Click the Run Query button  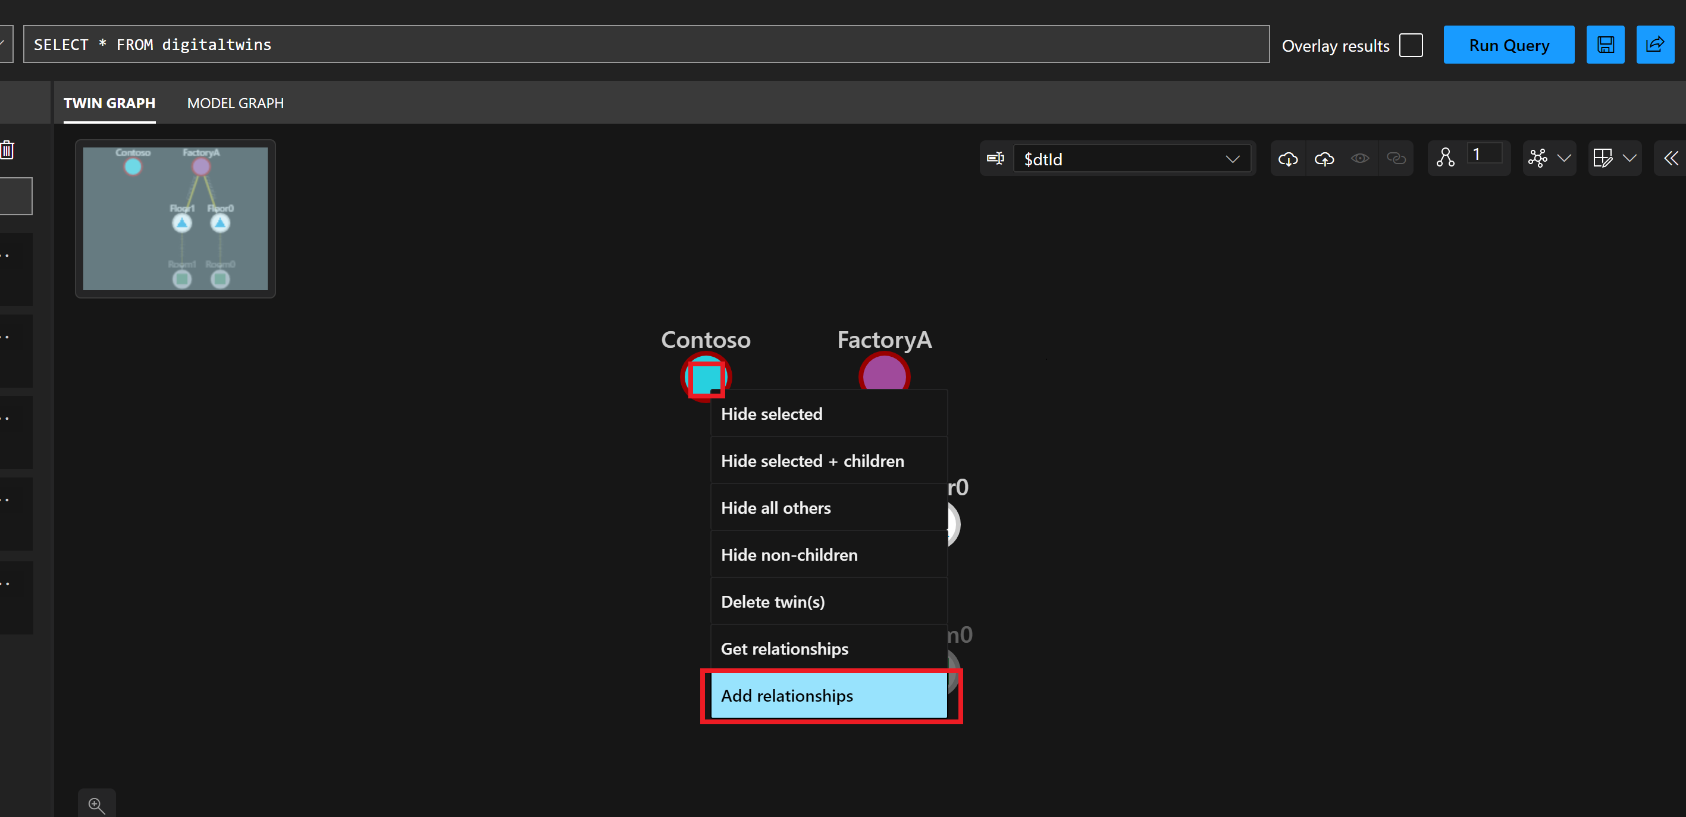coord(1509,45)
